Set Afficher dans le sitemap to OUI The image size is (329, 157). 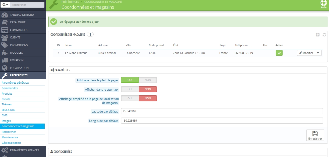click(x=130, y=89)
